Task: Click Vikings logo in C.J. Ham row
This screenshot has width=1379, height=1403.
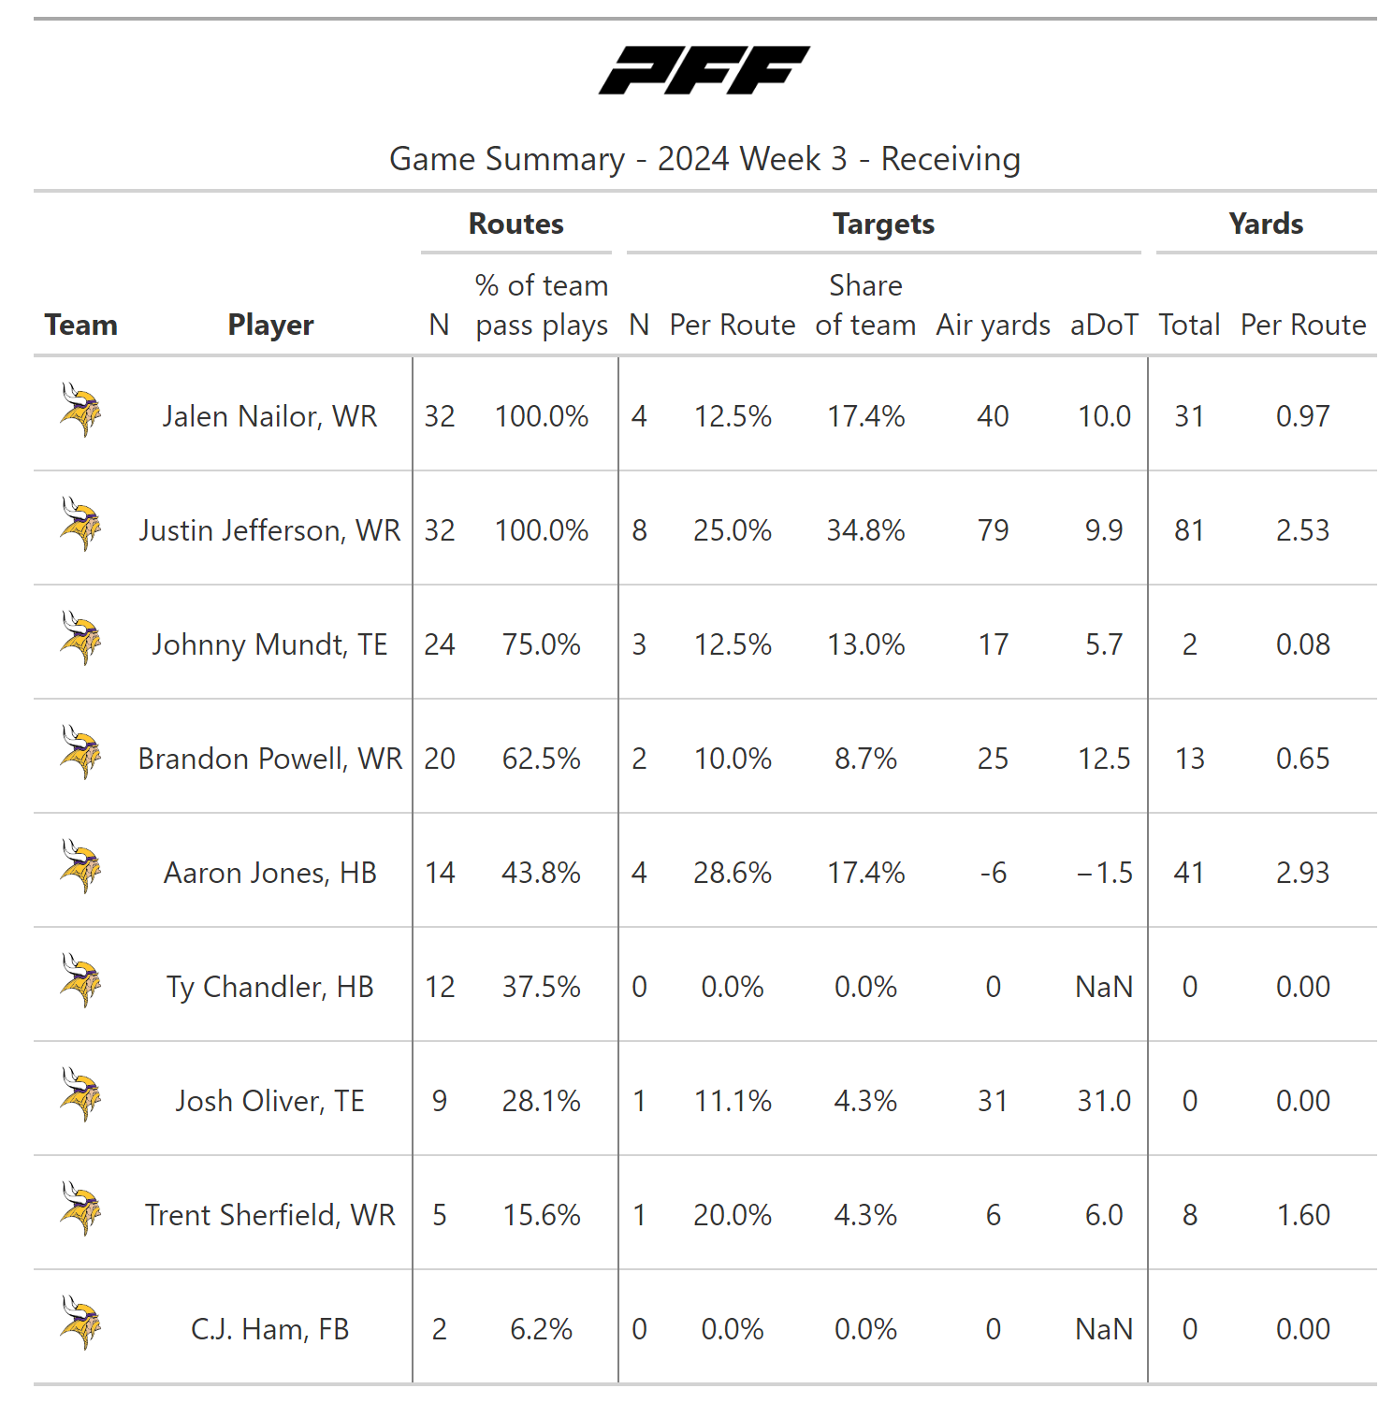Action: [80, 1323]
